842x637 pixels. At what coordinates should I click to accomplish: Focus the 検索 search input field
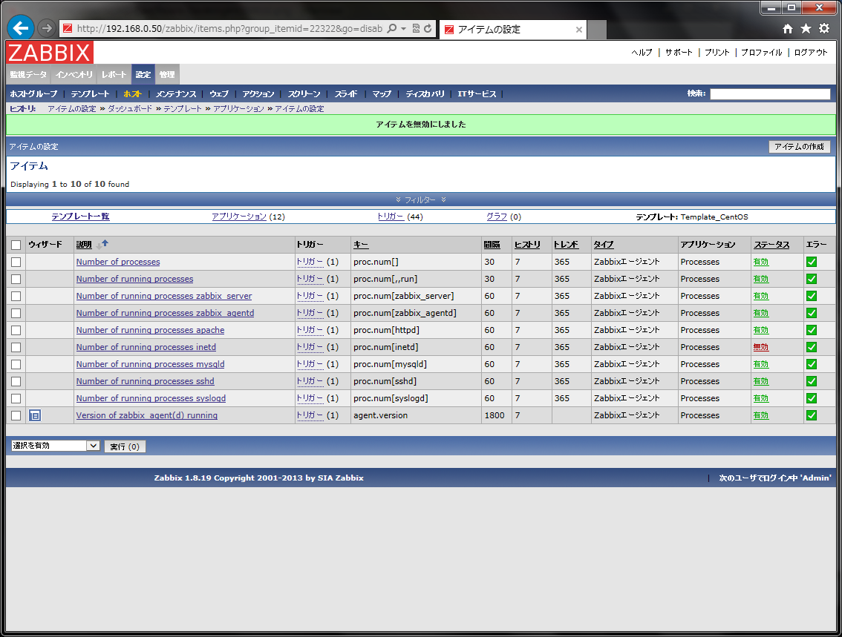click(x=770, y=94)
